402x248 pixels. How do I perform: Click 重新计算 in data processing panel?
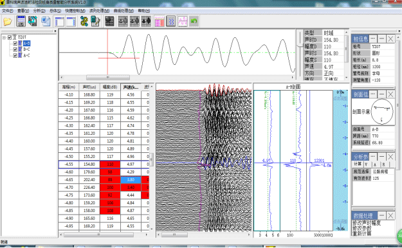point(362,234)
